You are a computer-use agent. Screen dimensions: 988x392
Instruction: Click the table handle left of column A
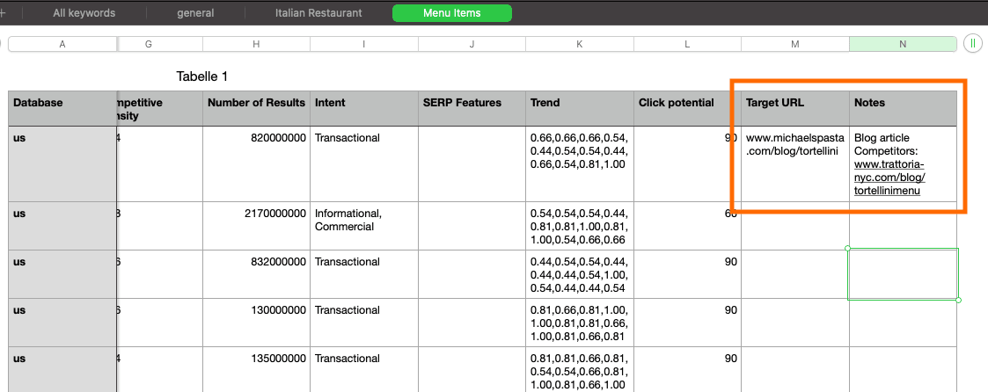click(3, 44)
